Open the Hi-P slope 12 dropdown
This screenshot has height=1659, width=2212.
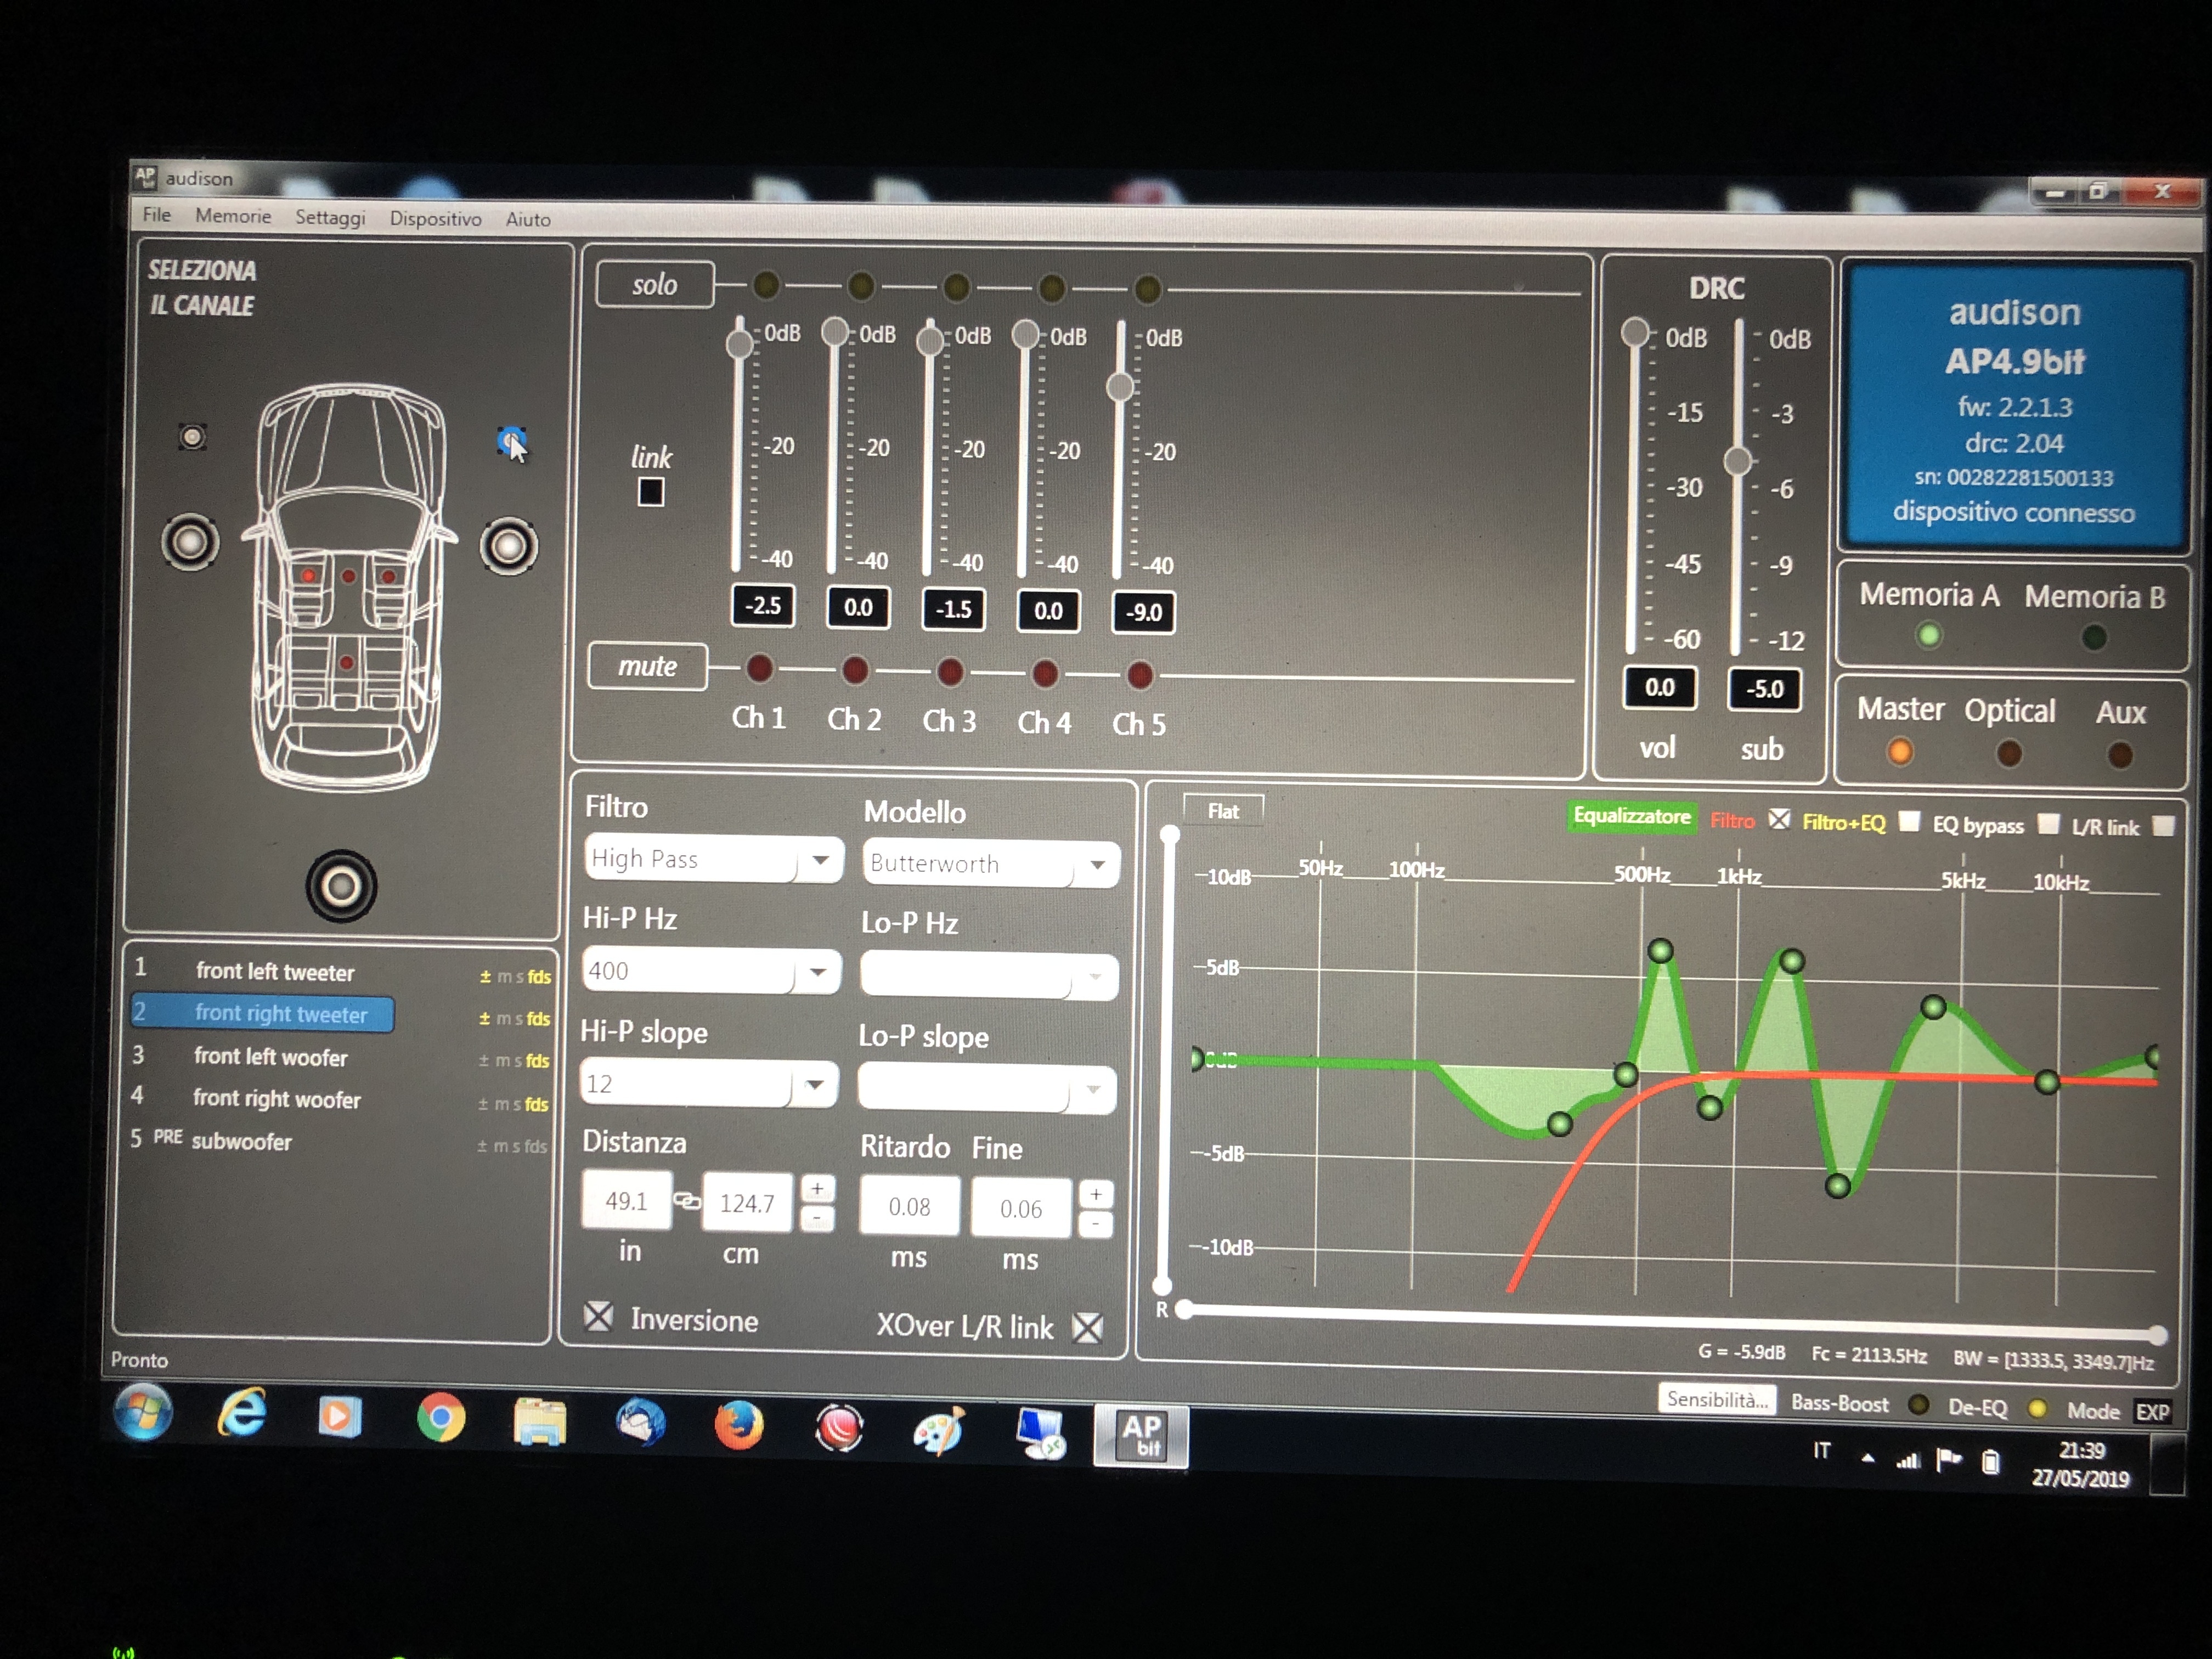pos(709,1084)
